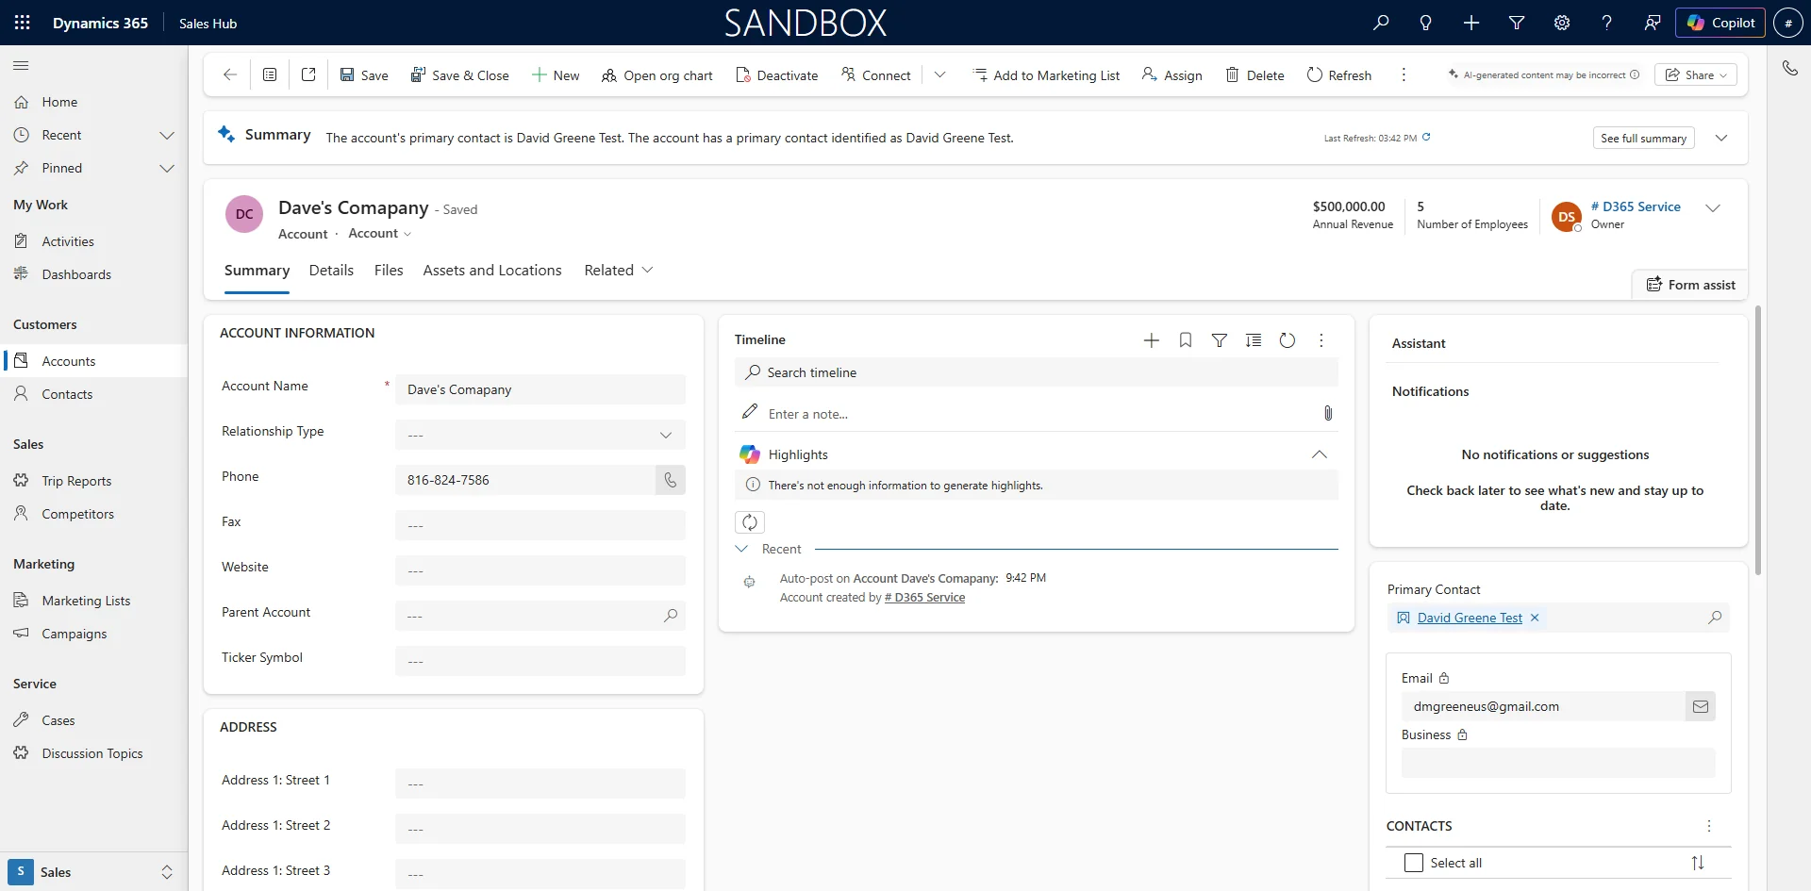
Task: Collapse the Highlights section
Action: (x=1318, y=454)
